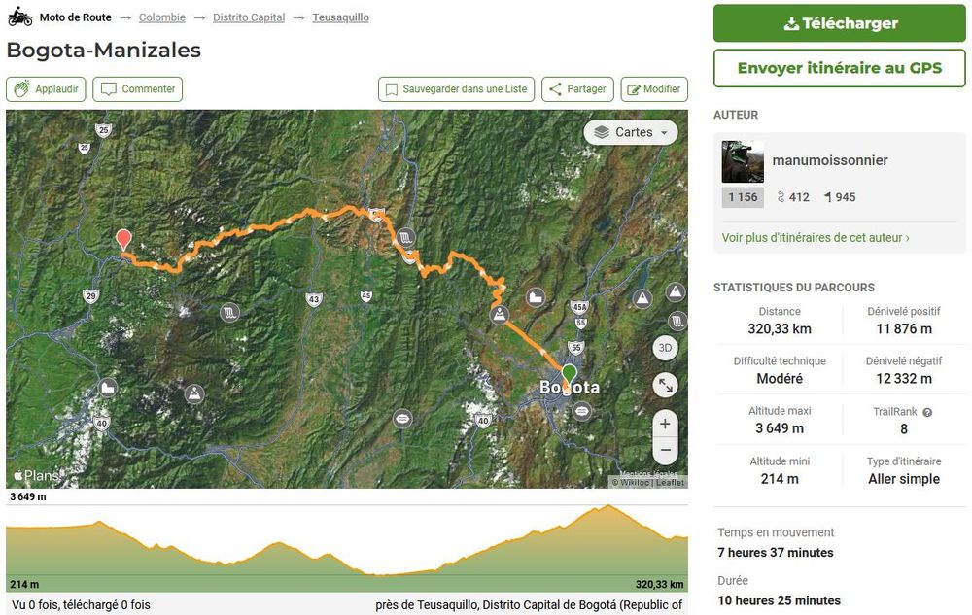Open the Commenter speech bubble button

[137, 89]
